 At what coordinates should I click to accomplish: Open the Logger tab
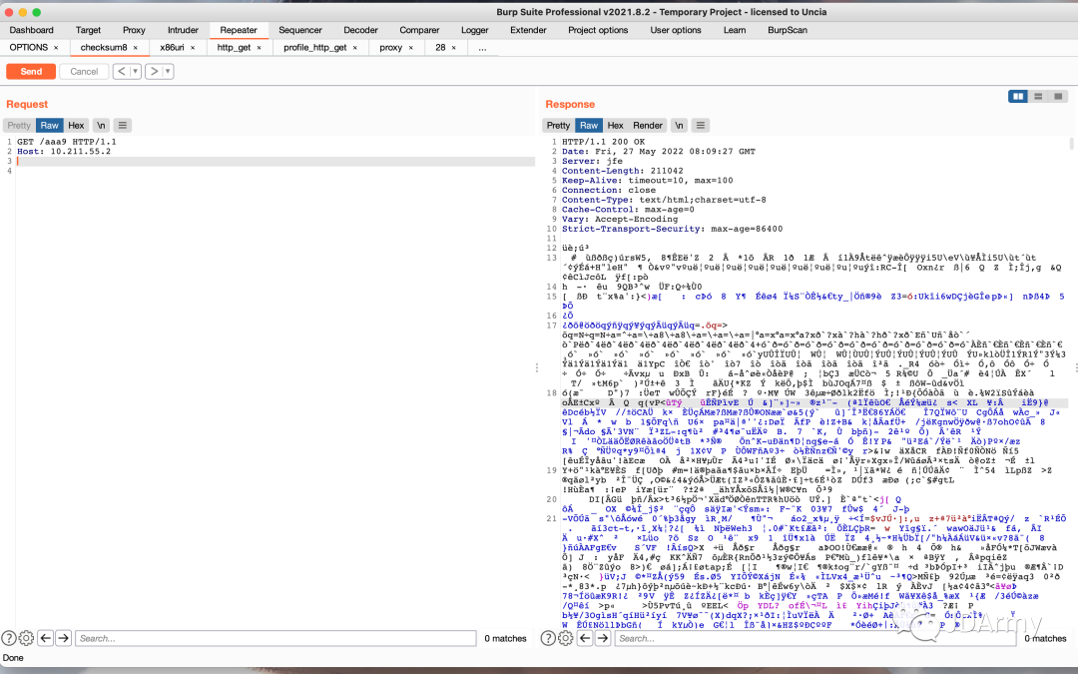click(475, 30)
